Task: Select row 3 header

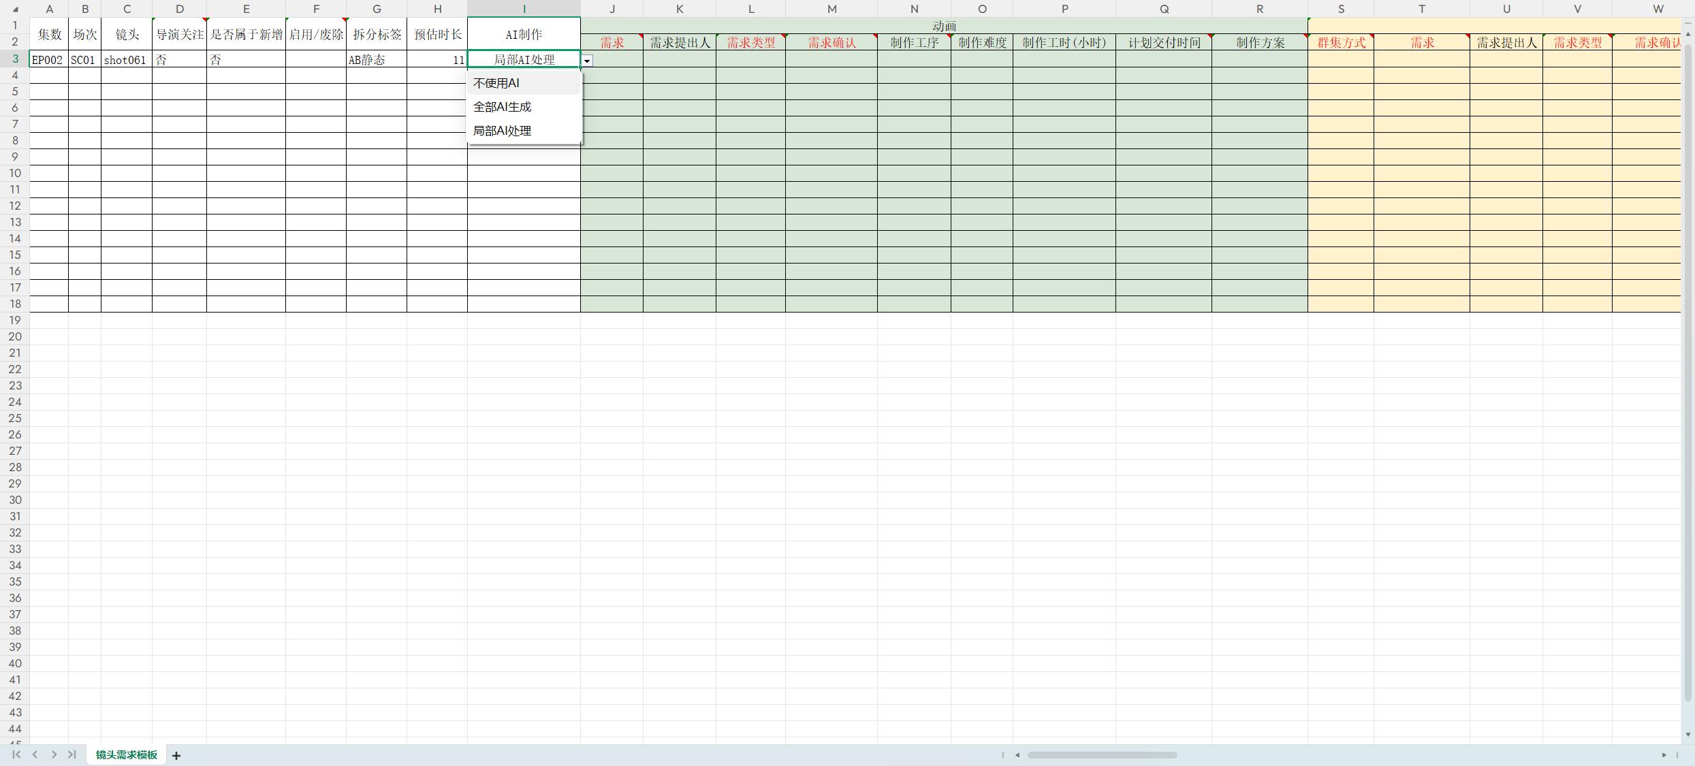Action: pos(14,59)
